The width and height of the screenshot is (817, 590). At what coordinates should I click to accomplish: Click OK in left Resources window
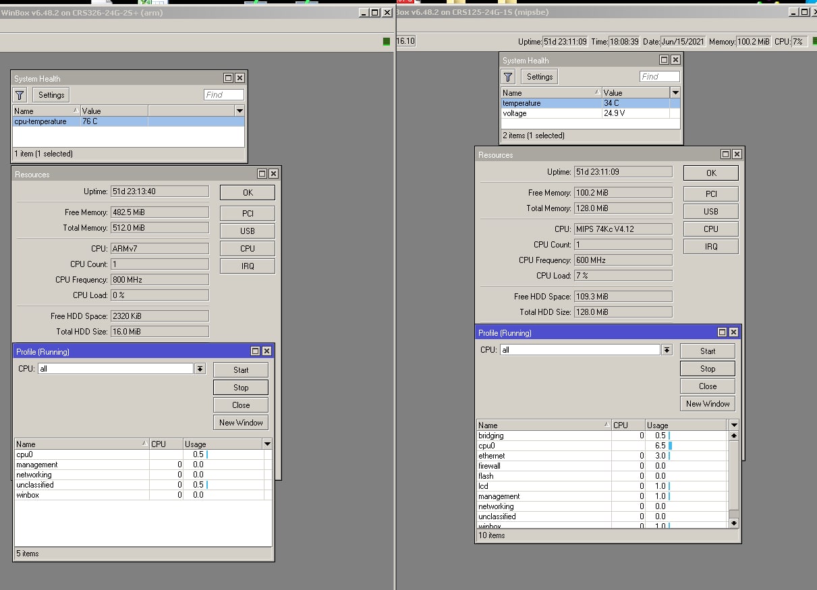[x=248, y=193]
